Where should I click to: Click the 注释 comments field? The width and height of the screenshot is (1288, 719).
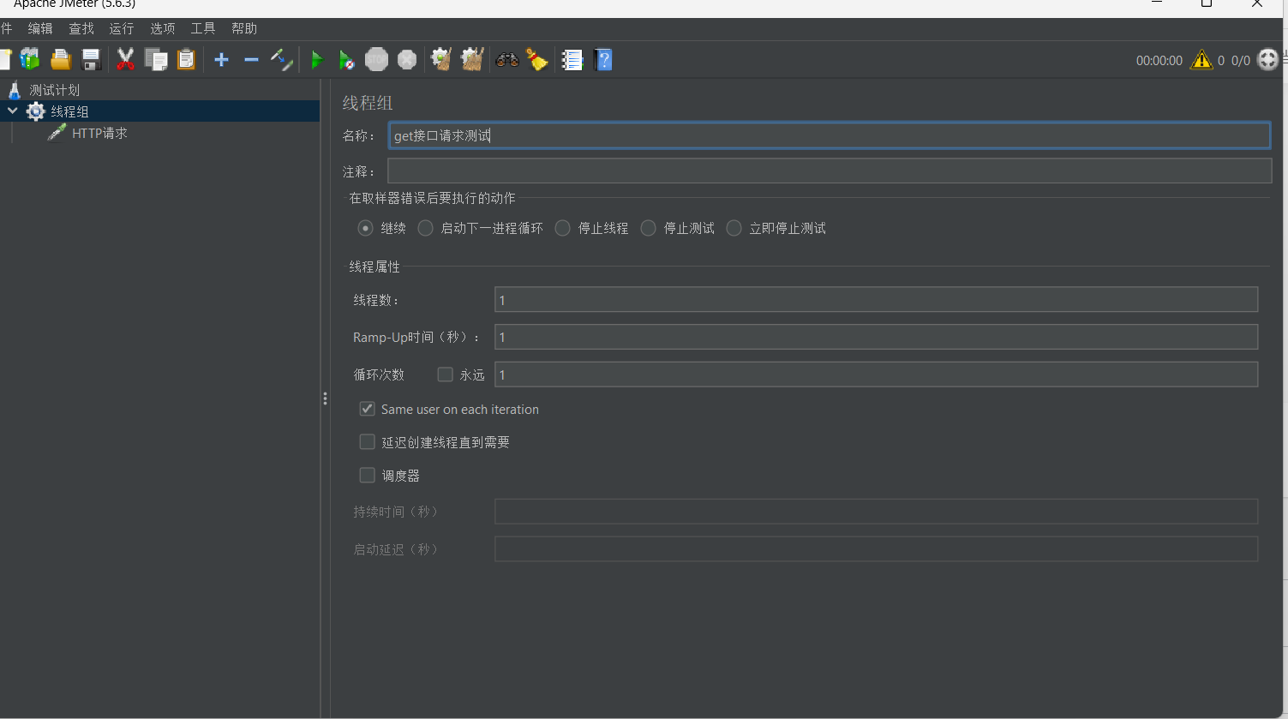pyautogui.click(x=830, y=171)
